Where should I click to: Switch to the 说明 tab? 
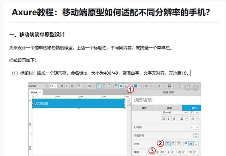pyautogui.click(x=169, y=108)
